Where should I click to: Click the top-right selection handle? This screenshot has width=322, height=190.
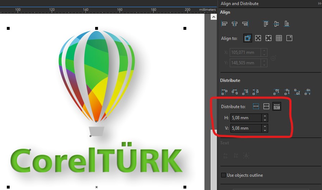(x=185, y=28)
